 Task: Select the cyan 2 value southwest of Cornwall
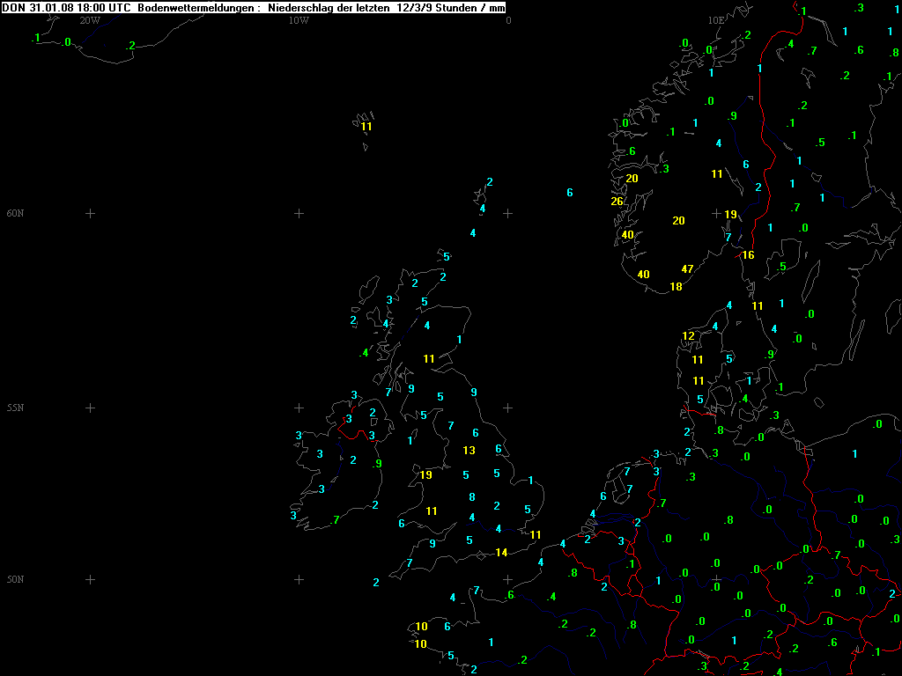(376, 582)
